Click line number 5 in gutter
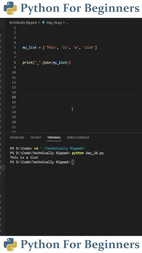 (x=15, y=47)
